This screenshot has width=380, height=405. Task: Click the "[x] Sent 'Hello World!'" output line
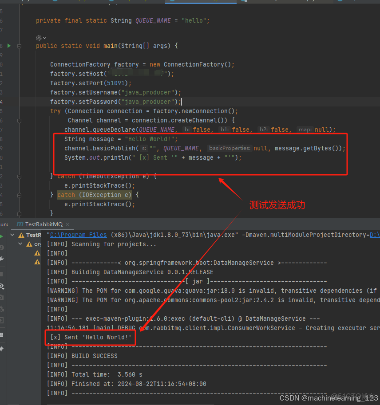point(91,337)
